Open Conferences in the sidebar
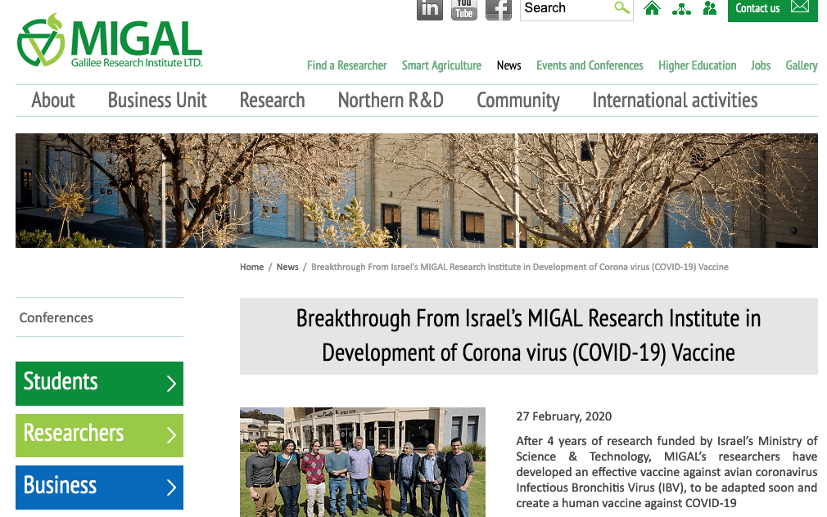 point(56,317)
